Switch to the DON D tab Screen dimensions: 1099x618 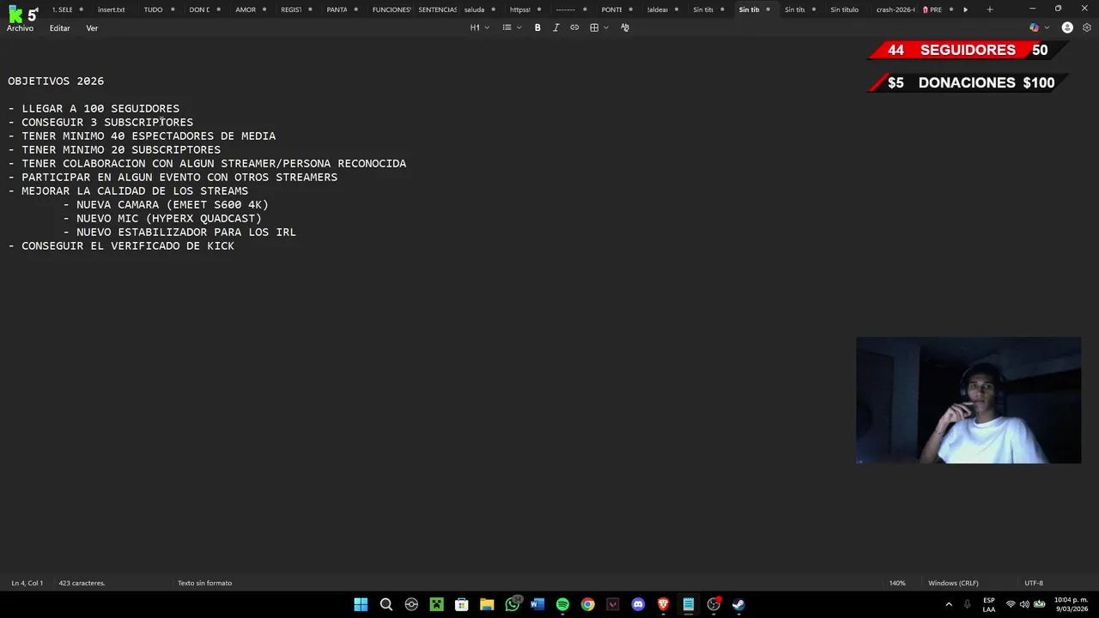click(x=199, y=9)
